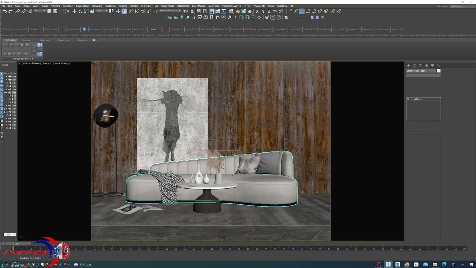Toggle the X axis constraint

[257, 11]
